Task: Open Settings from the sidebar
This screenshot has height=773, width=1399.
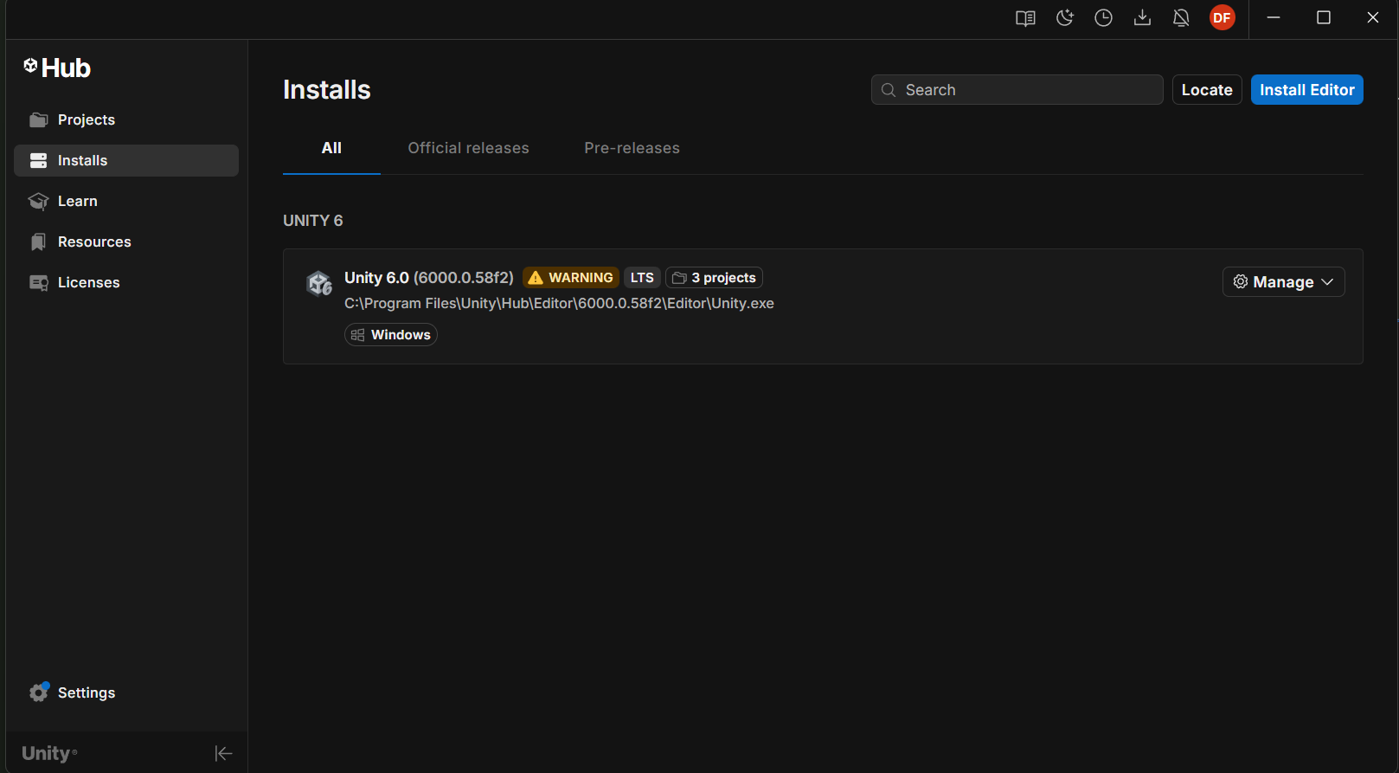Action: 126,692
